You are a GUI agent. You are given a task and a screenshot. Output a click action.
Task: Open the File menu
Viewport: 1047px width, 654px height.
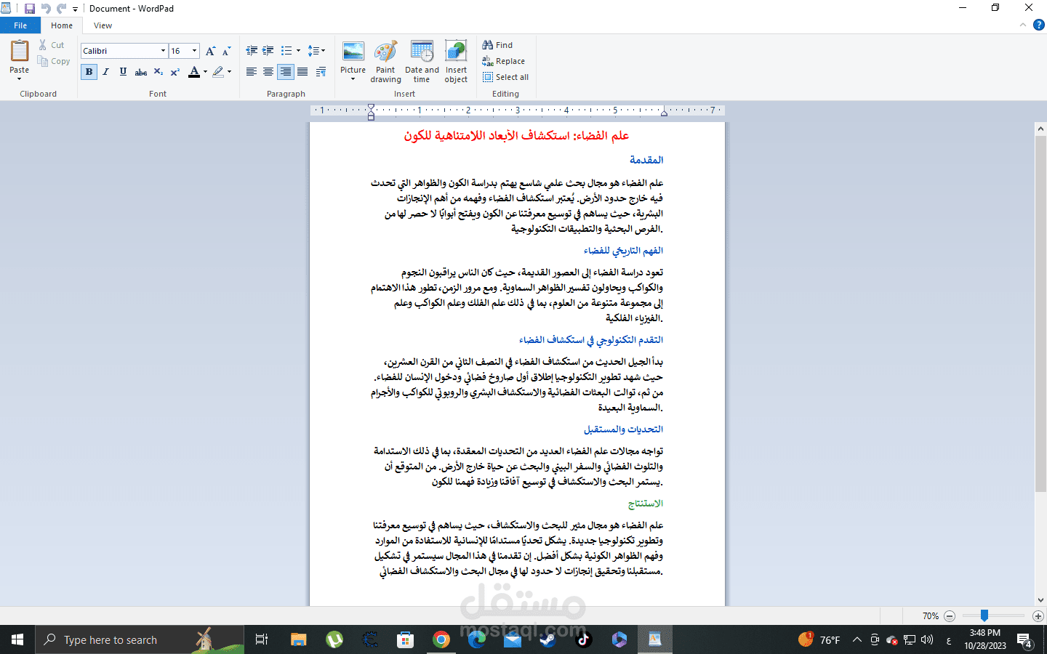pyautogui.click(x=20, y=25)
